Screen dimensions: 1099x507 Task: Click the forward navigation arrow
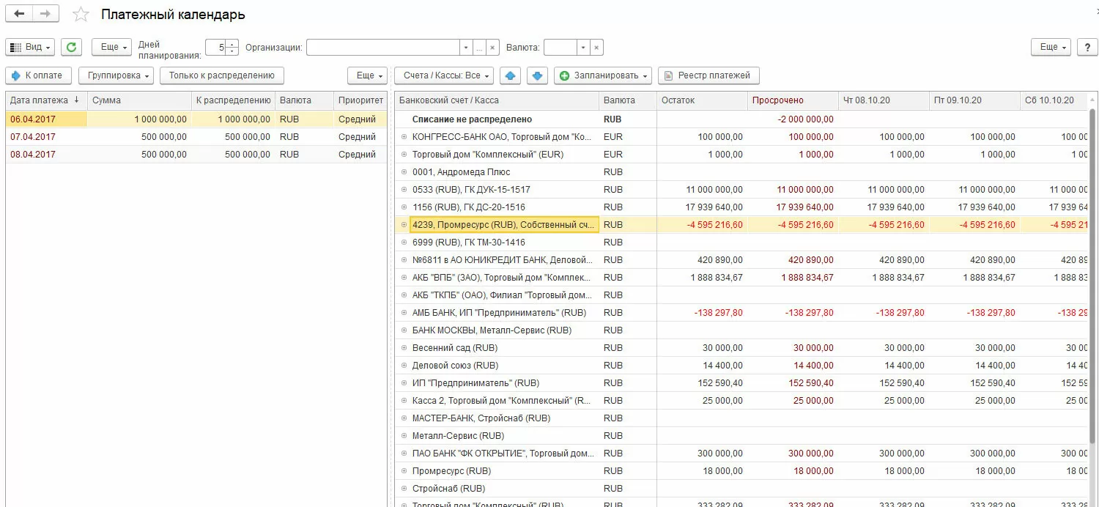point(45,14)
